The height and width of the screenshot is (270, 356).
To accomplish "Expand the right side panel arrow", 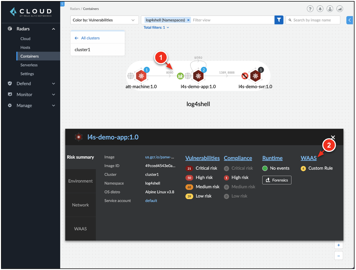I will click(x=349, y=20).
